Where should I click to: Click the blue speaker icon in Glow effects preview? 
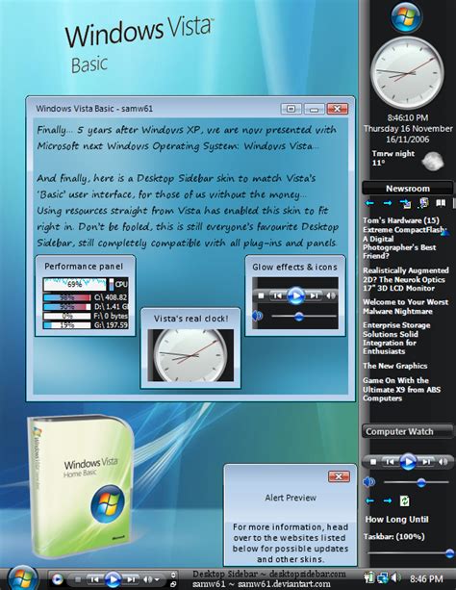(258, 316)
